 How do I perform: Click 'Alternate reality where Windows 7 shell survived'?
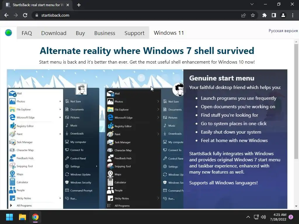tap(147, 51)
